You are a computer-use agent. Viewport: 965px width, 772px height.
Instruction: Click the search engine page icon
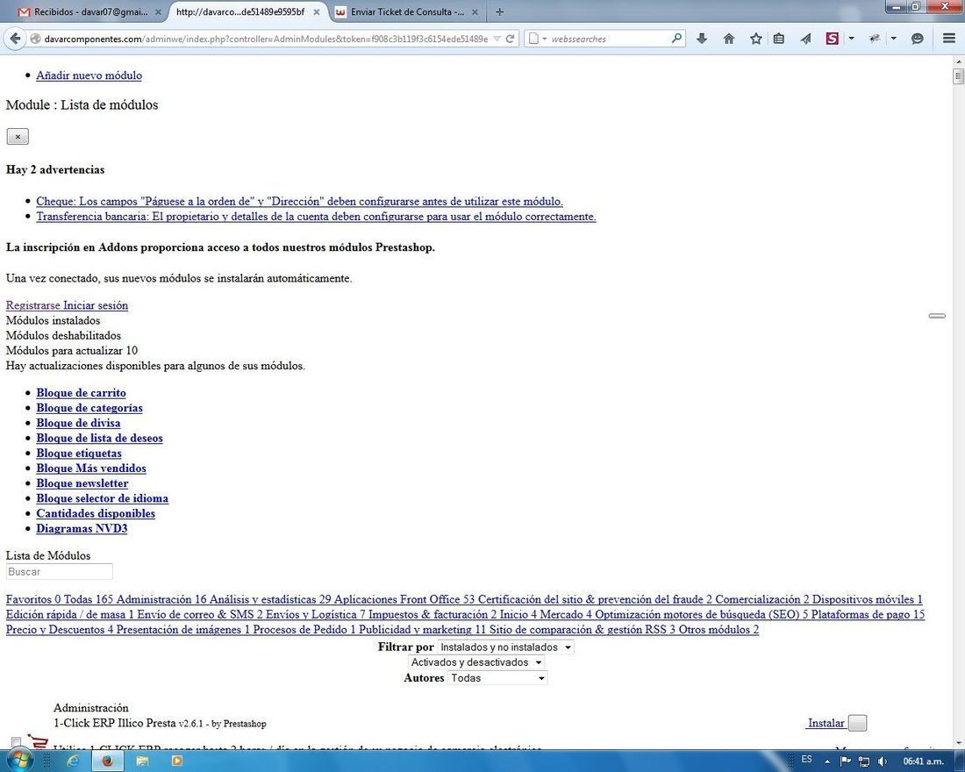point(533,39)
